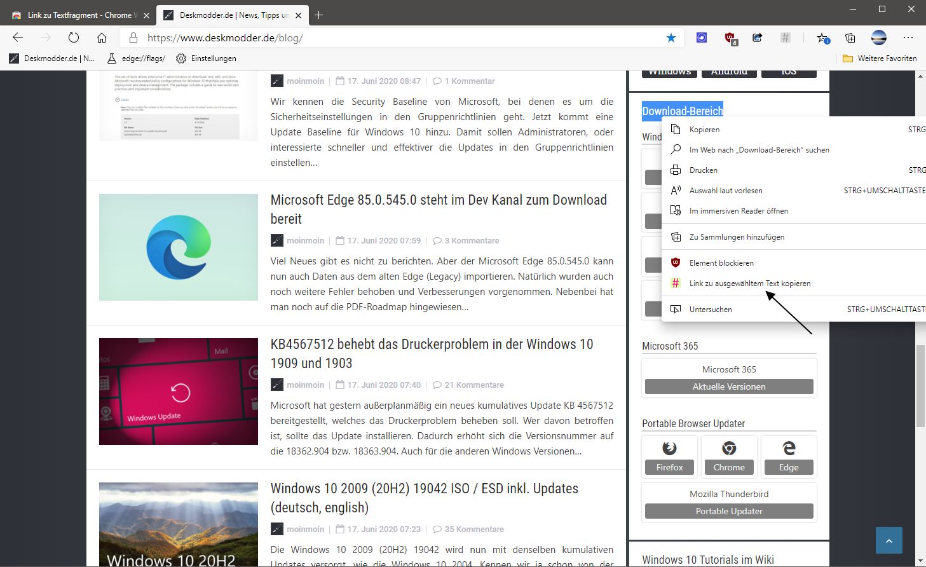
Task: Open KB4567512 Druckerproblem article headline
Action: click(432, 353)
